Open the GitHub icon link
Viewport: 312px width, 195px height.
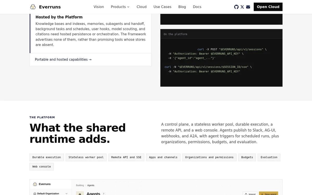(236, 7)
